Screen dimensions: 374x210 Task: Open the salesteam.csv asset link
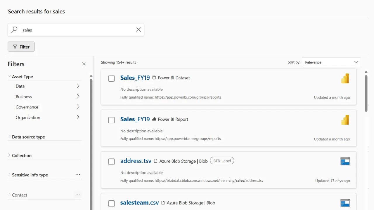[x=140, y=203]
